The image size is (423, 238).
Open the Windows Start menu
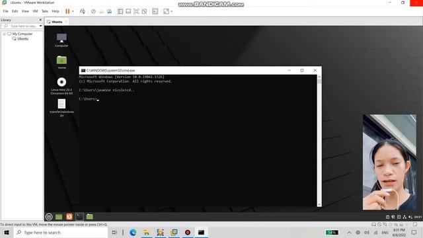(7, 232)
